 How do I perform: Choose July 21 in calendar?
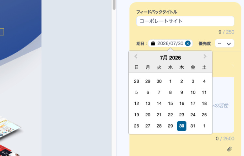click(x=159, y=115)
